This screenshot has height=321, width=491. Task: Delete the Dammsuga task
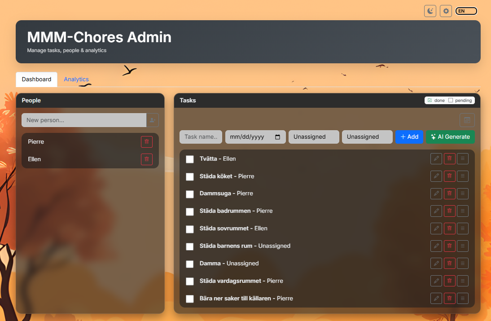pos(449,194)
